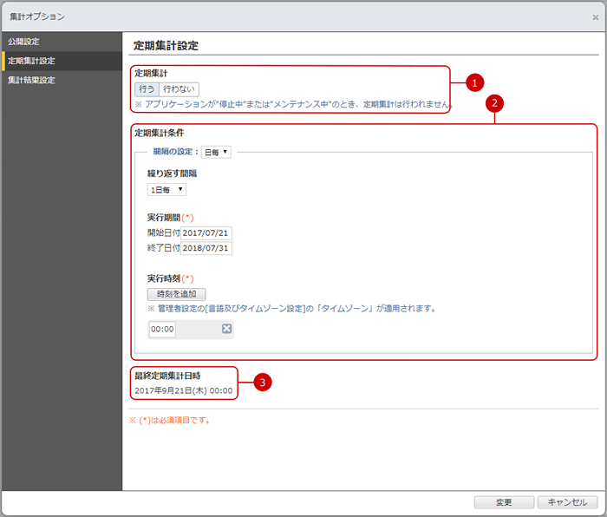Select 行わない for 定期集計
Viewport: 607px width, 517px height.
click(179, 89)
